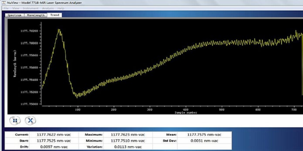This screenshot has width=303, height=151.
Task: Click the yellow bar at plot's right edge
Action: point(302,64)
